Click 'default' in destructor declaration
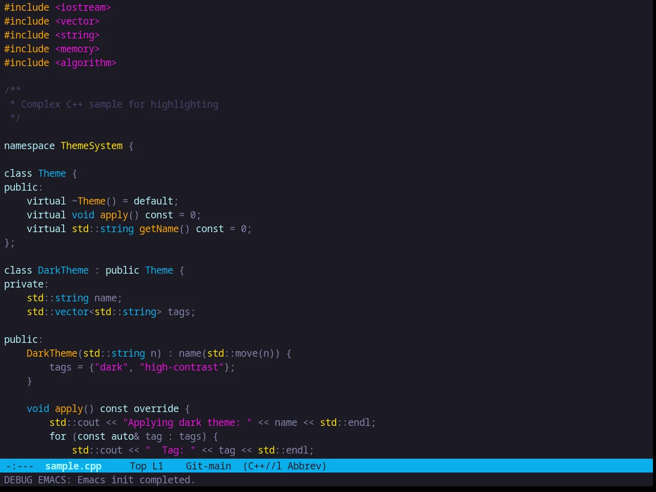 coord(153,201)
